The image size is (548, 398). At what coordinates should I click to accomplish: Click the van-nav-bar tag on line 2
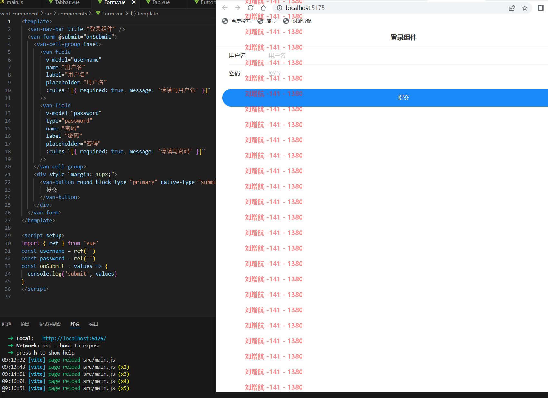[x=47, y=29]
